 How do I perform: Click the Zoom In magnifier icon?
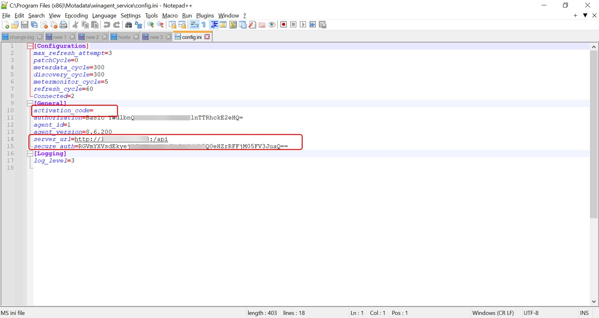(x=150, y=25)
